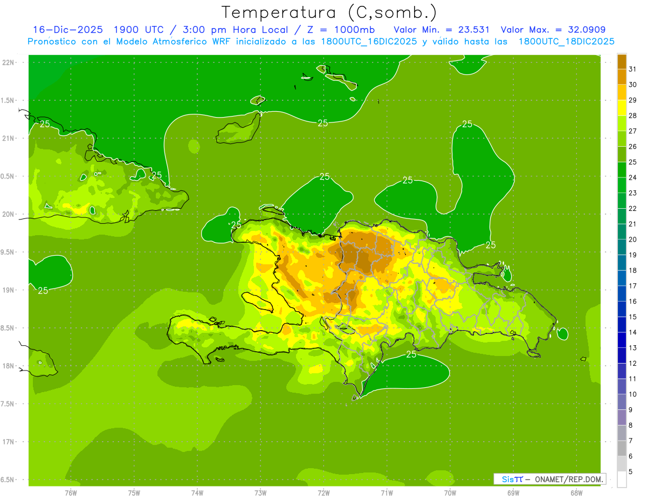Click the title 'Temperatura (C,somb.)'
Image resolution: width=647 pixels, height=500 pixels.
(329, 12)
